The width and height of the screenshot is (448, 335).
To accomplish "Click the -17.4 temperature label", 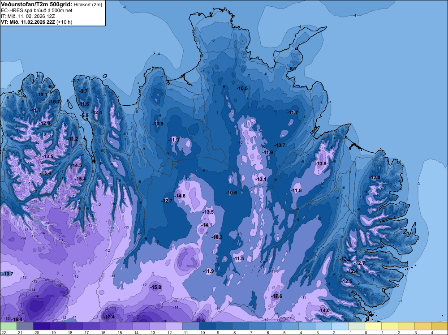I will [109, 317].
